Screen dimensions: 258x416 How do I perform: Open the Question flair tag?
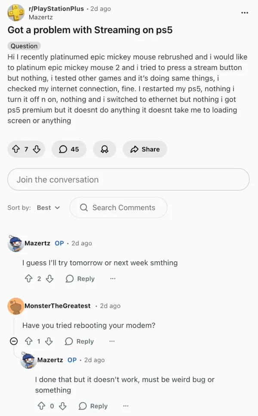tap(24, 46)
